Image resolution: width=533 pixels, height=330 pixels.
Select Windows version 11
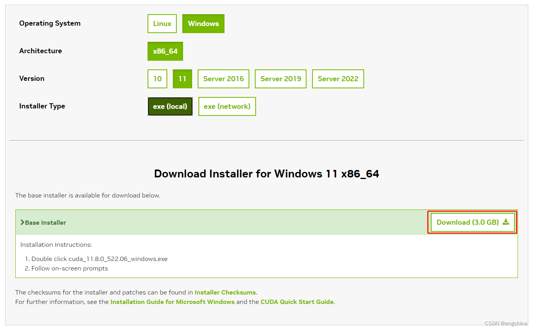182,79
